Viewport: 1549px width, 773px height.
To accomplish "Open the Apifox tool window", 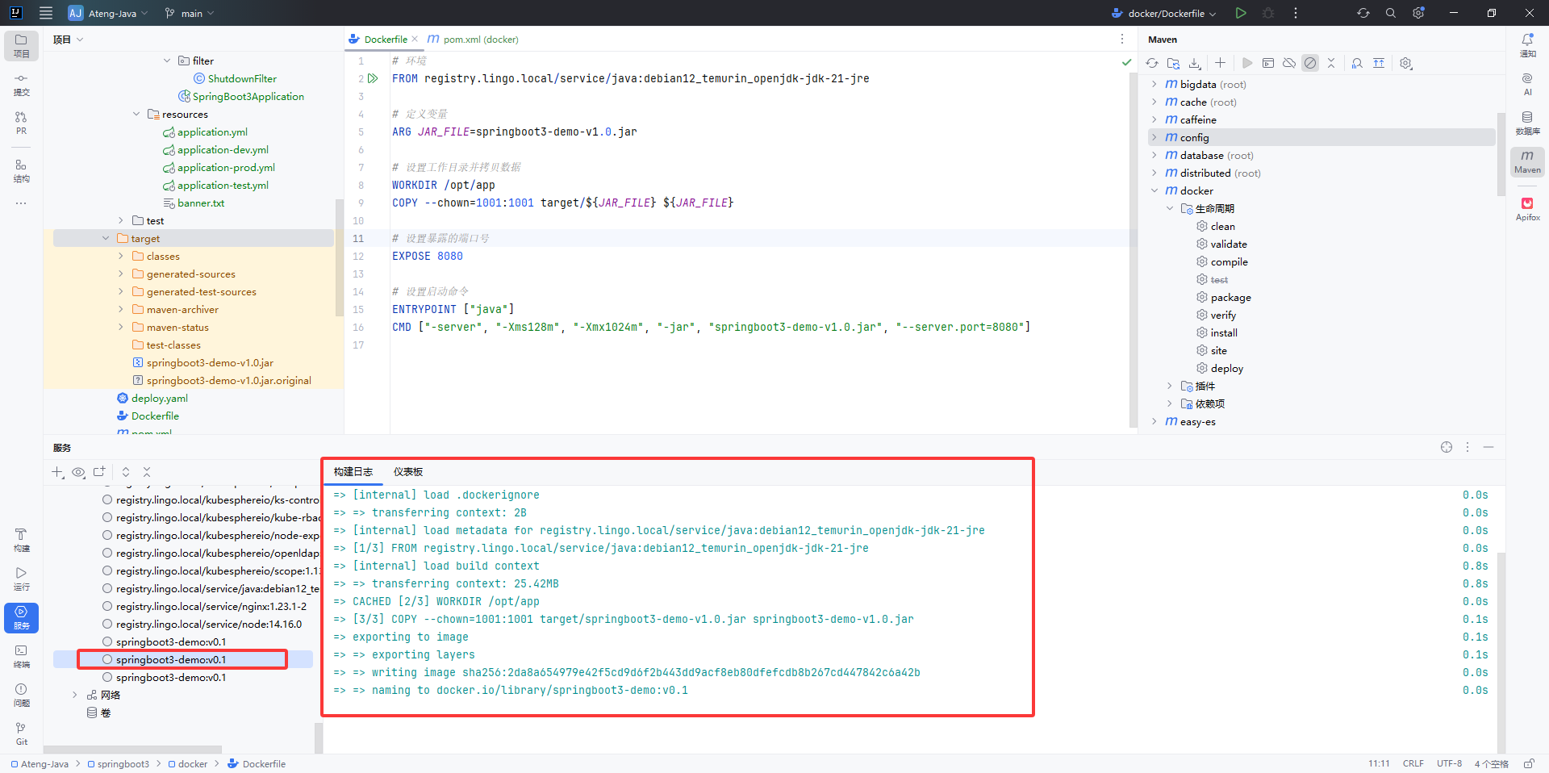I will pyautogui.click(x=1527, y=208).
